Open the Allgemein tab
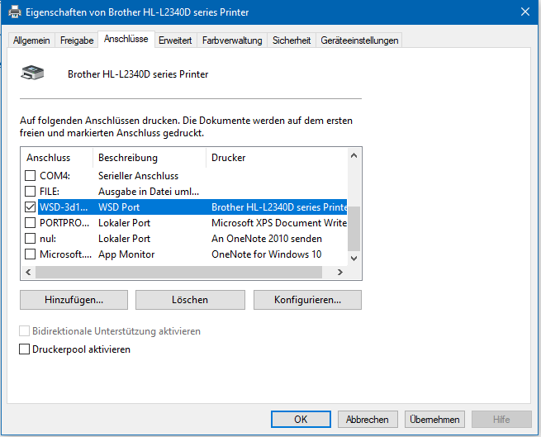The image size is (541, 437). point(31,40)
